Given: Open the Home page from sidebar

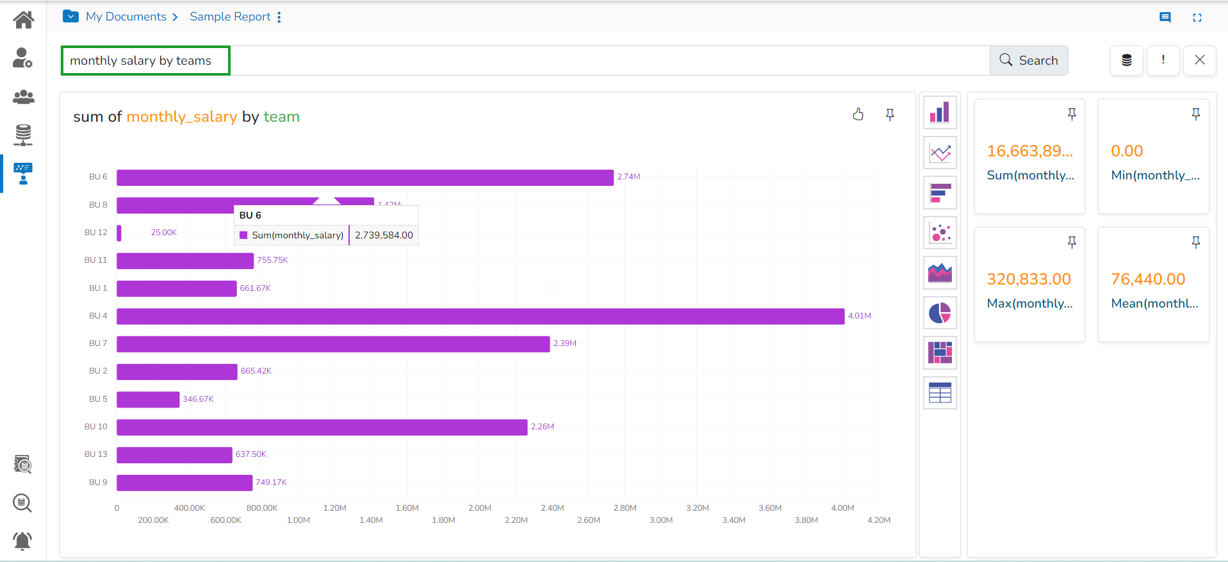Looking at the screenshot, I should (23, 20).
